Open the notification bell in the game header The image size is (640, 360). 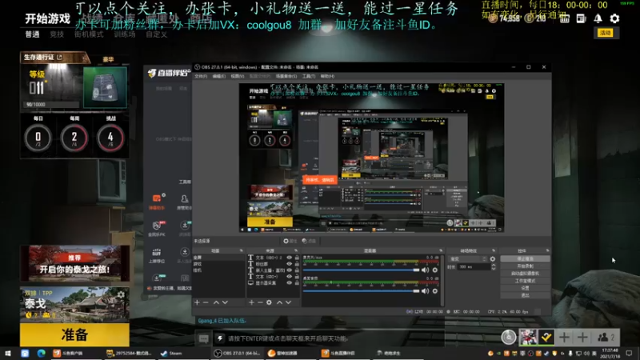pyautogui.click(x=598, y=18)
